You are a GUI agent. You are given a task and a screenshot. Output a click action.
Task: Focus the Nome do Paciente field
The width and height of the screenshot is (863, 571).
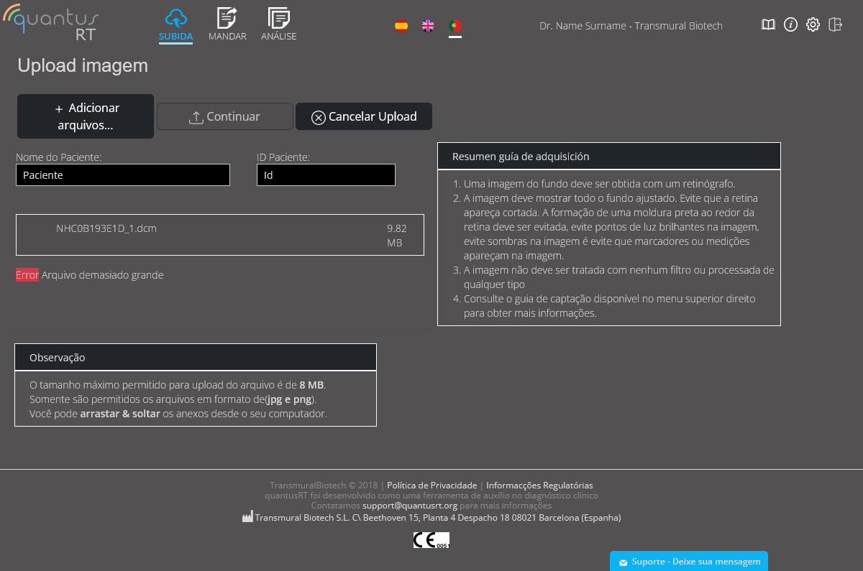tap(123, 175)
